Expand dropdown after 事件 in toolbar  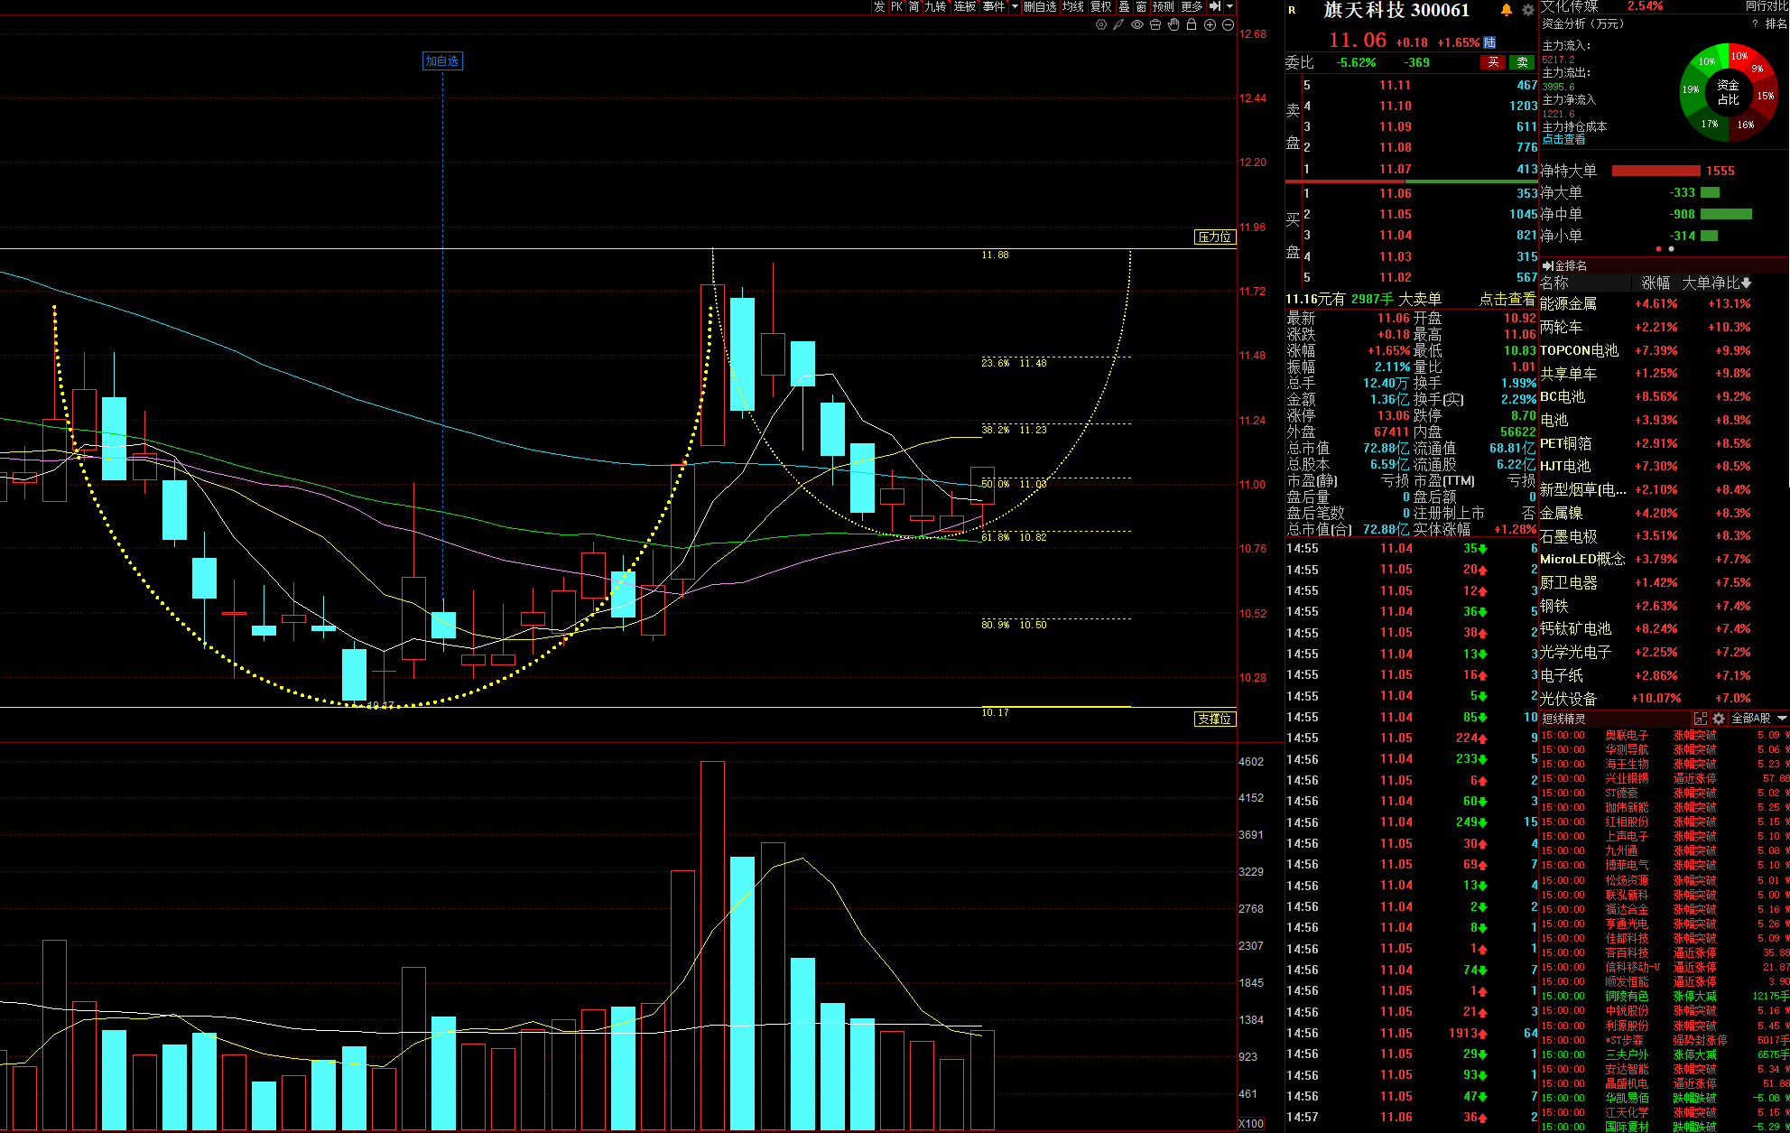(x=1015, y=6)
